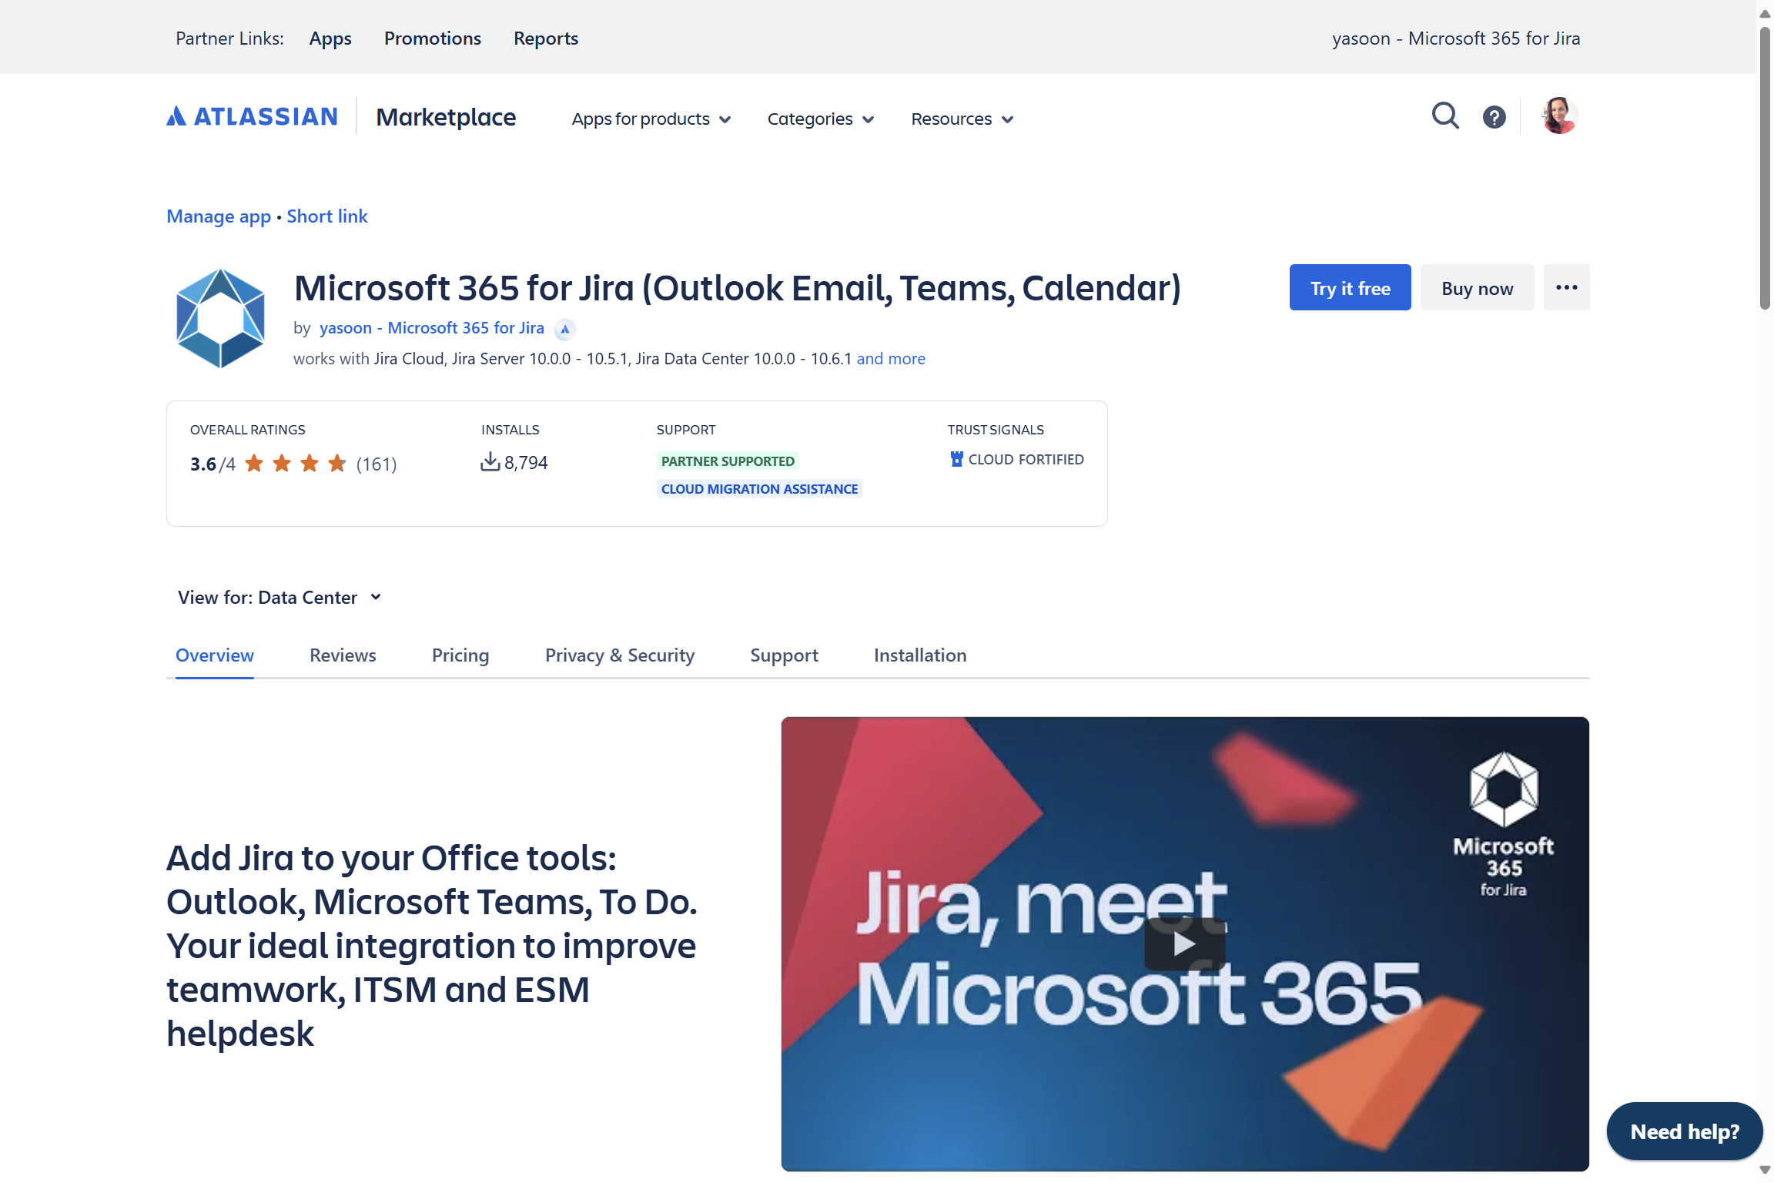Click the Try it free button
The width and height of the screenshot is (1774, 1183).
[x=1350, y=288]
